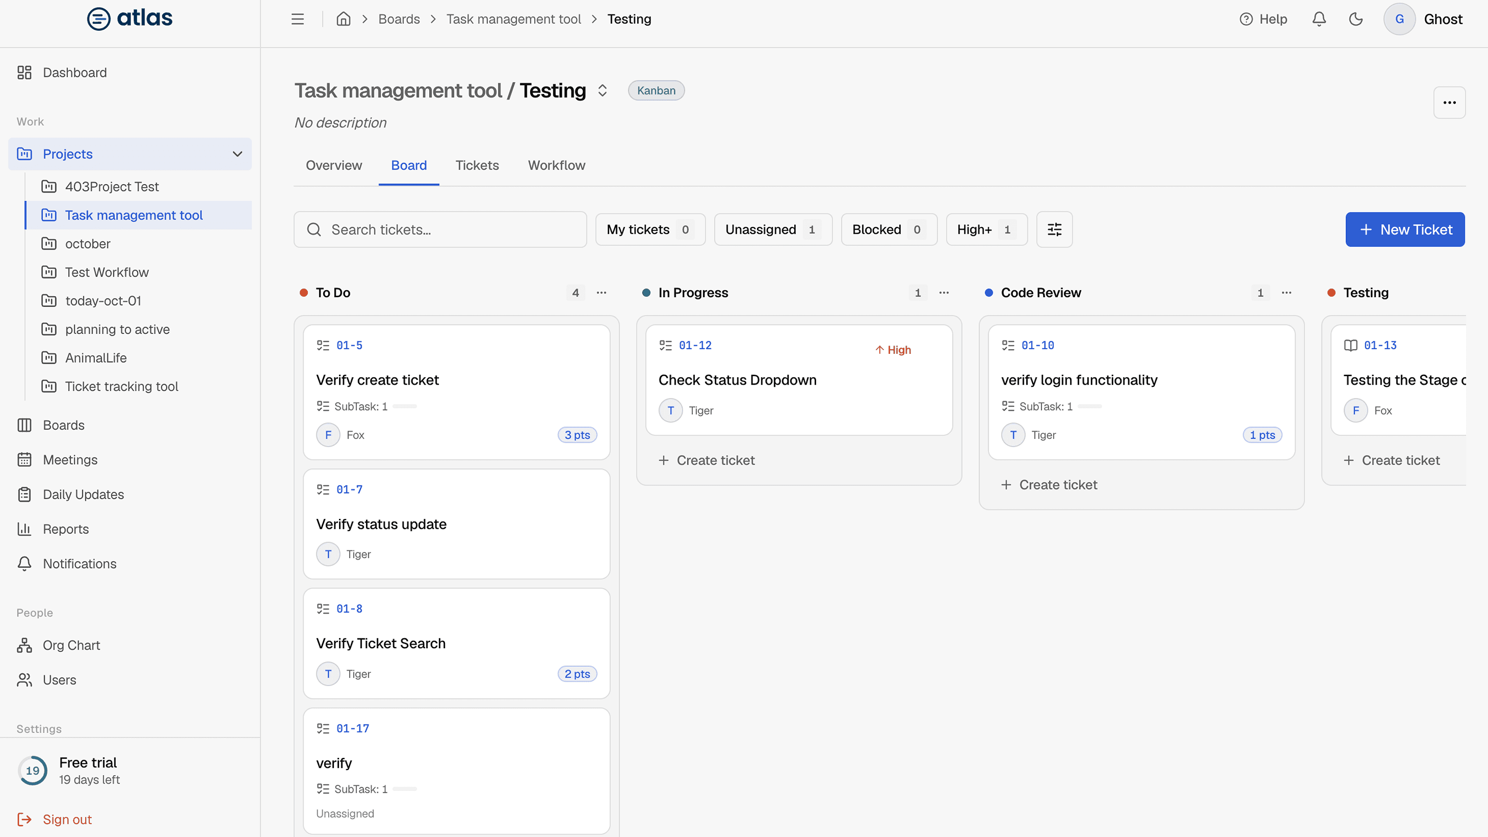Open To Do column options menu
1488x837 pixels.
[601, 293]
